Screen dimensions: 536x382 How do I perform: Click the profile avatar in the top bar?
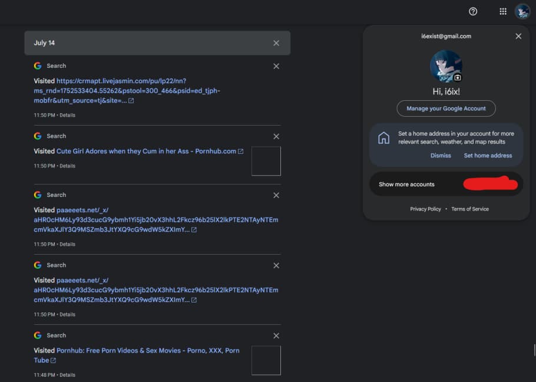tap(522, 11)
